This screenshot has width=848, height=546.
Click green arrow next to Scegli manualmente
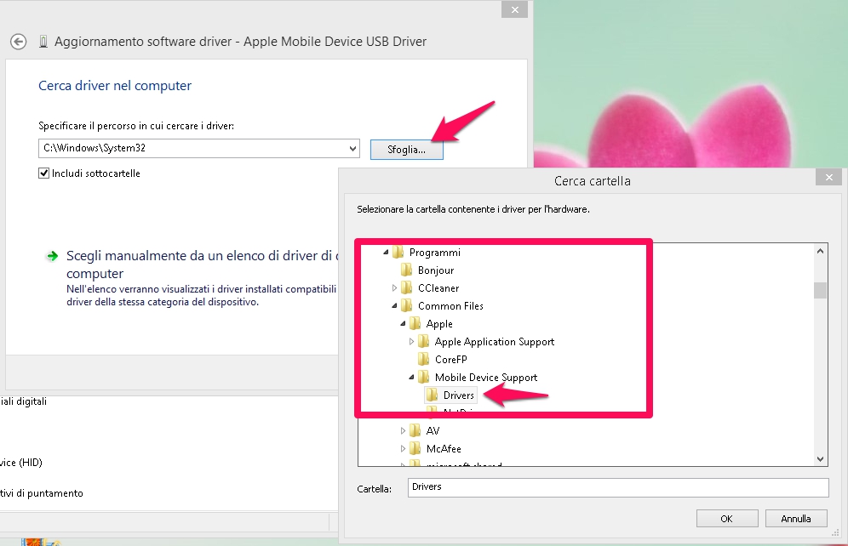[x=53, y=256]
